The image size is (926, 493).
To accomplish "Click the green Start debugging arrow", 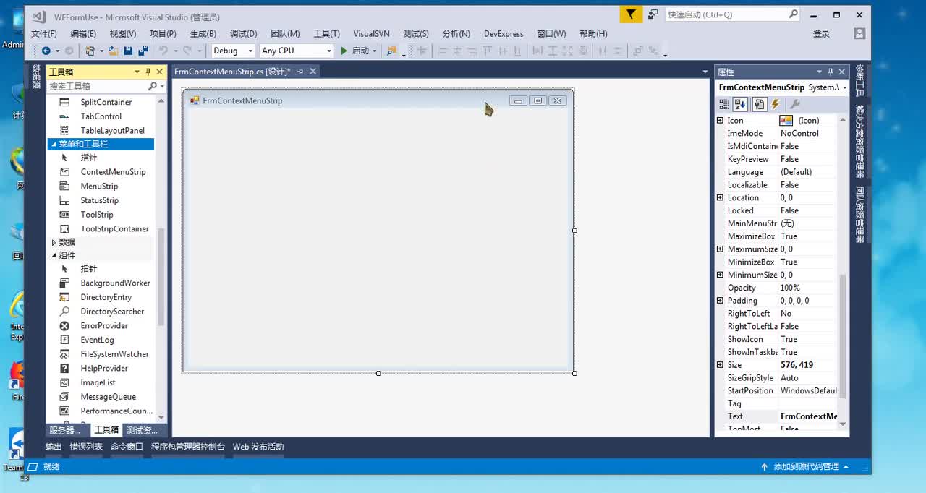I will pos(344,51).
